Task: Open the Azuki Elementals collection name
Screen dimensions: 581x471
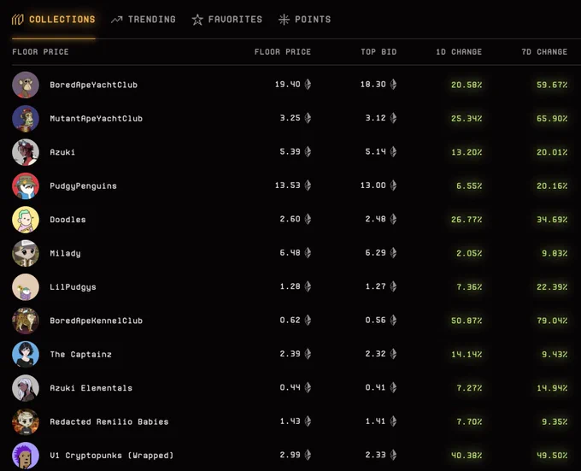Action: click(91, 388)
